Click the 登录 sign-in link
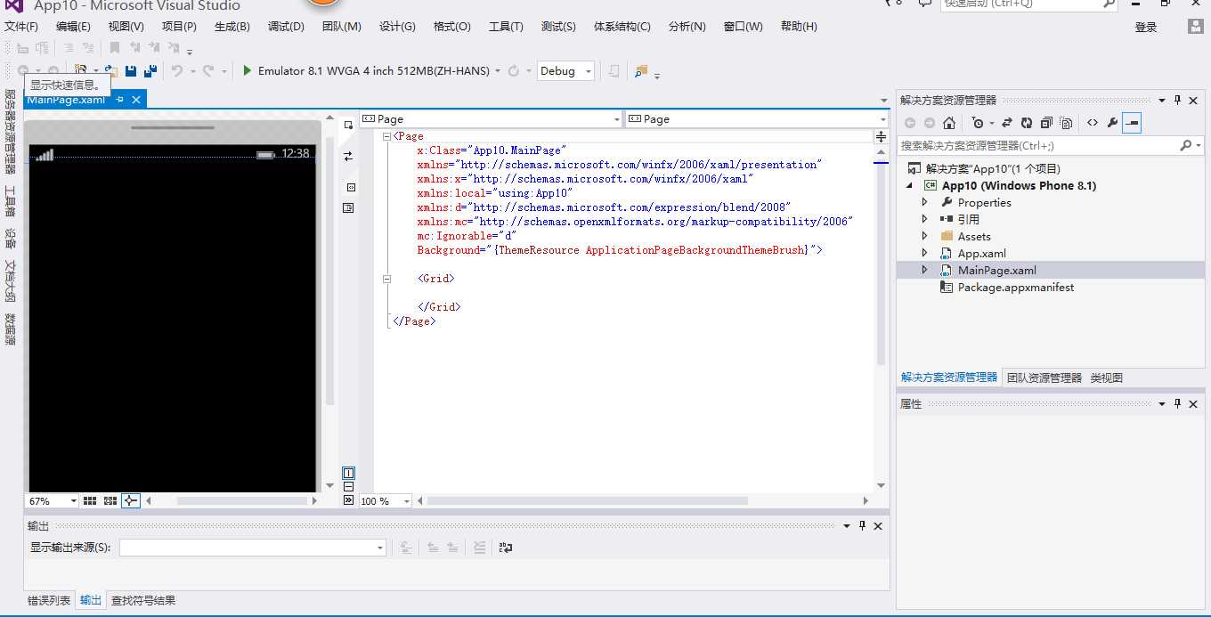This screenshot has height=617, width=1211. 1146,28
